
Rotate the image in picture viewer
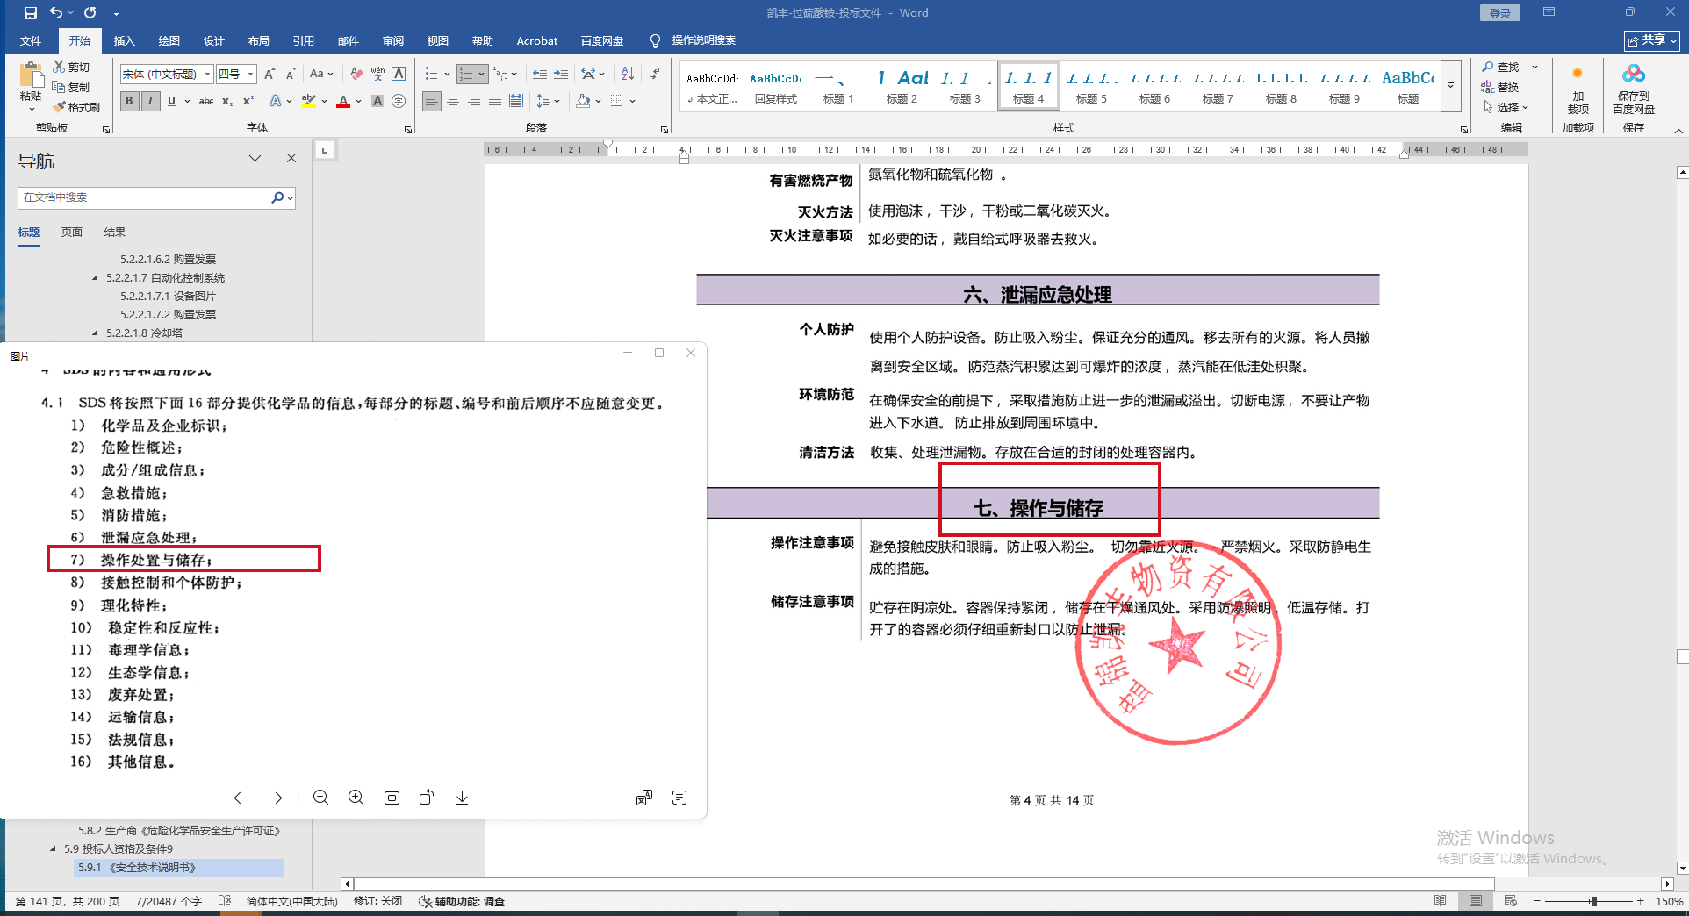click(427, 798)
